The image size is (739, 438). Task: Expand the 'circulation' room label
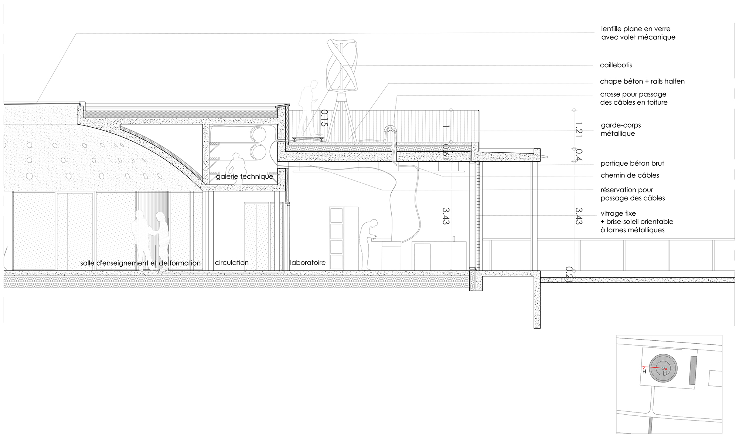(231, 263)
